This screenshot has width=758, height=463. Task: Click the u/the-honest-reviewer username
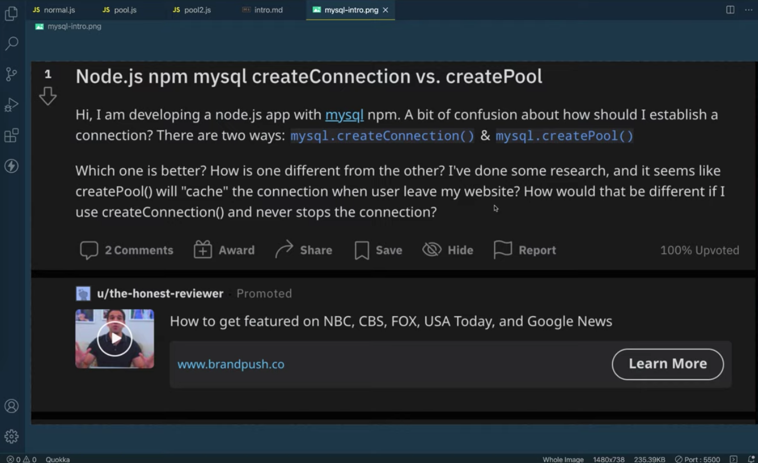pyautogui.click(x=160, y=293)
